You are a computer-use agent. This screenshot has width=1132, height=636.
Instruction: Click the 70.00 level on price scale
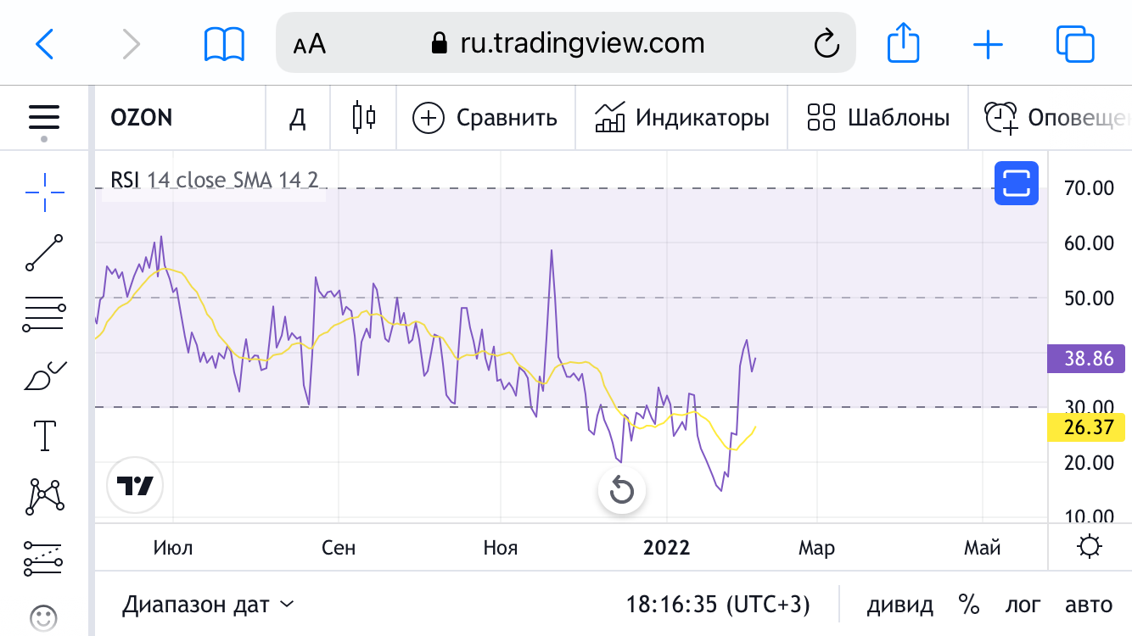coord(1090,187)
